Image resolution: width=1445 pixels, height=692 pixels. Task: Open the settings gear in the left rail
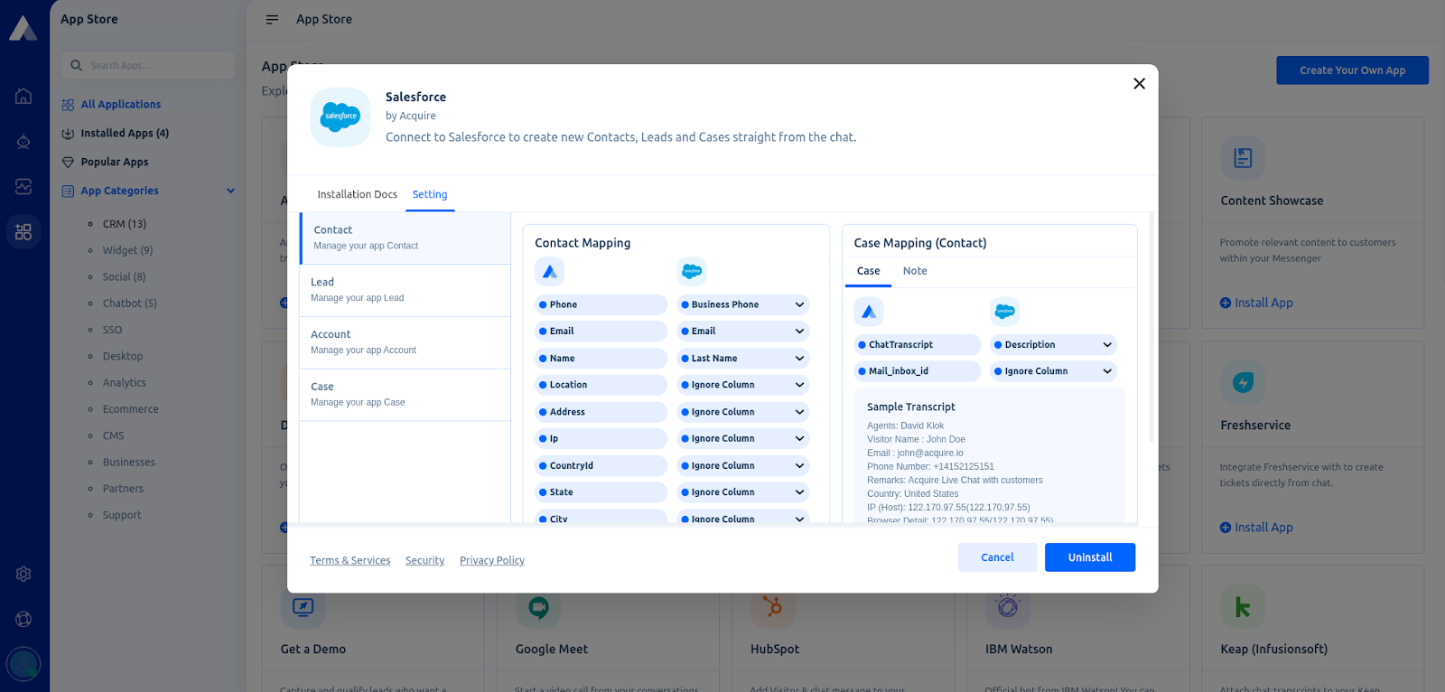click(23, 574)
